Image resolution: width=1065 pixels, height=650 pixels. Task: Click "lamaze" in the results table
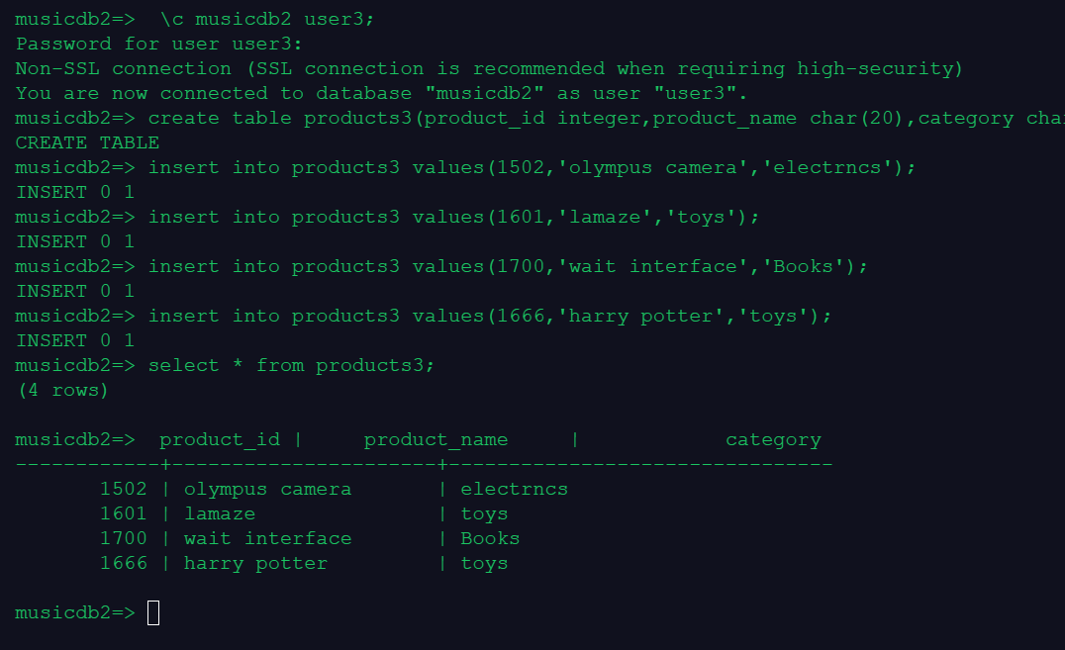[219, 513]
